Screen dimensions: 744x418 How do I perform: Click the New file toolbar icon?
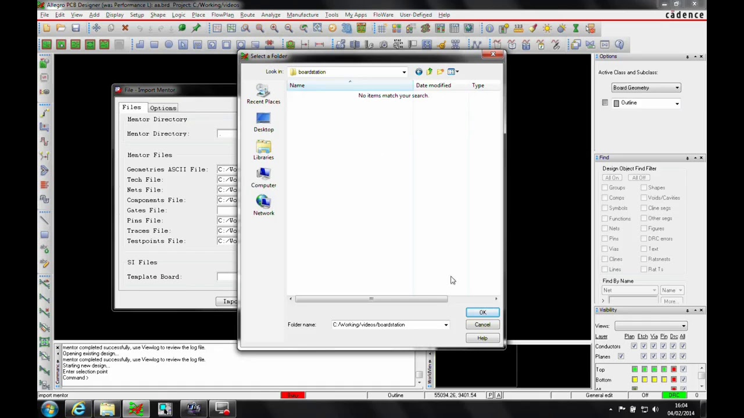[46, 28]
